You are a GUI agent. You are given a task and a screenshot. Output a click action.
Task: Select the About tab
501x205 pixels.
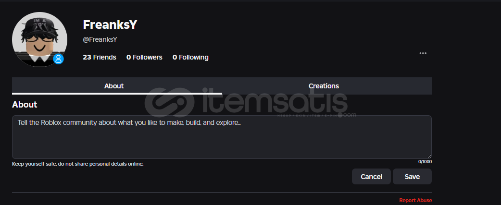[114, 86]
